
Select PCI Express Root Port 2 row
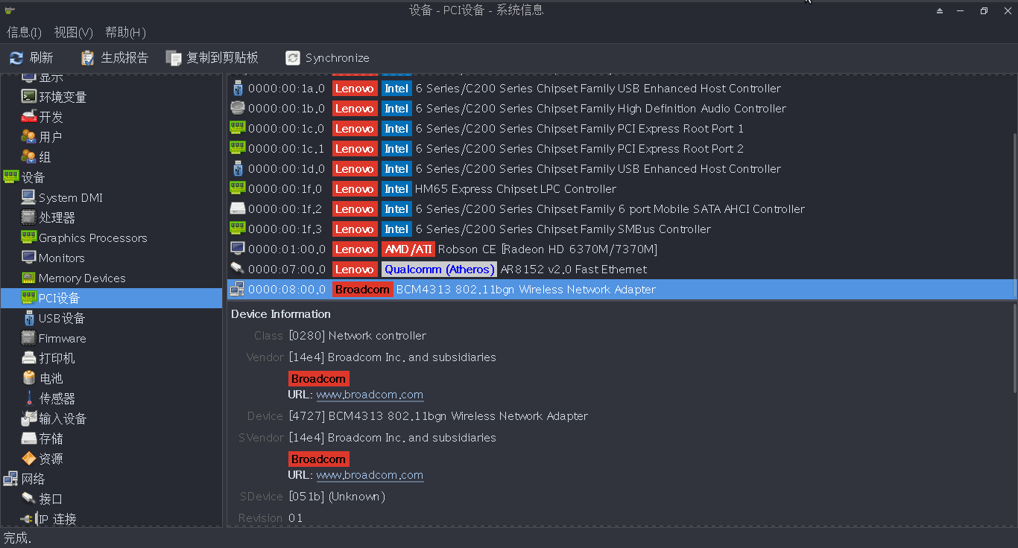[621, 148]
